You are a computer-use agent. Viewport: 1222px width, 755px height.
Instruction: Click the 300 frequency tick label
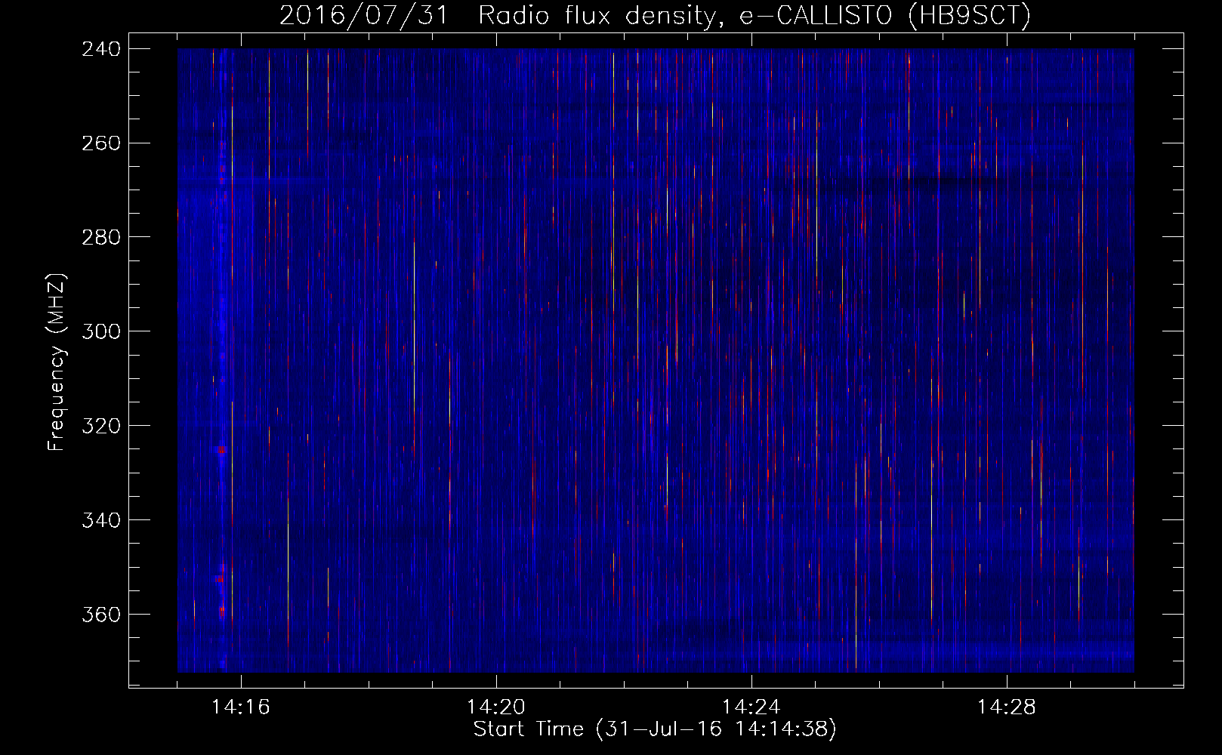(x=101, y=331)
